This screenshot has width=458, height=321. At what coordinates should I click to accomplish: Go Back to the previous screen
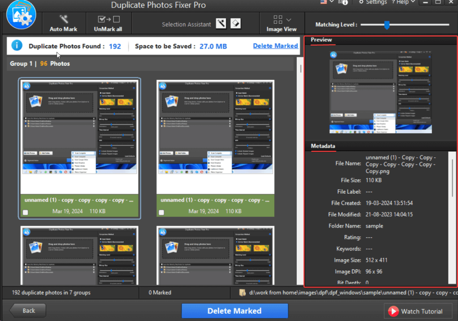28,310
